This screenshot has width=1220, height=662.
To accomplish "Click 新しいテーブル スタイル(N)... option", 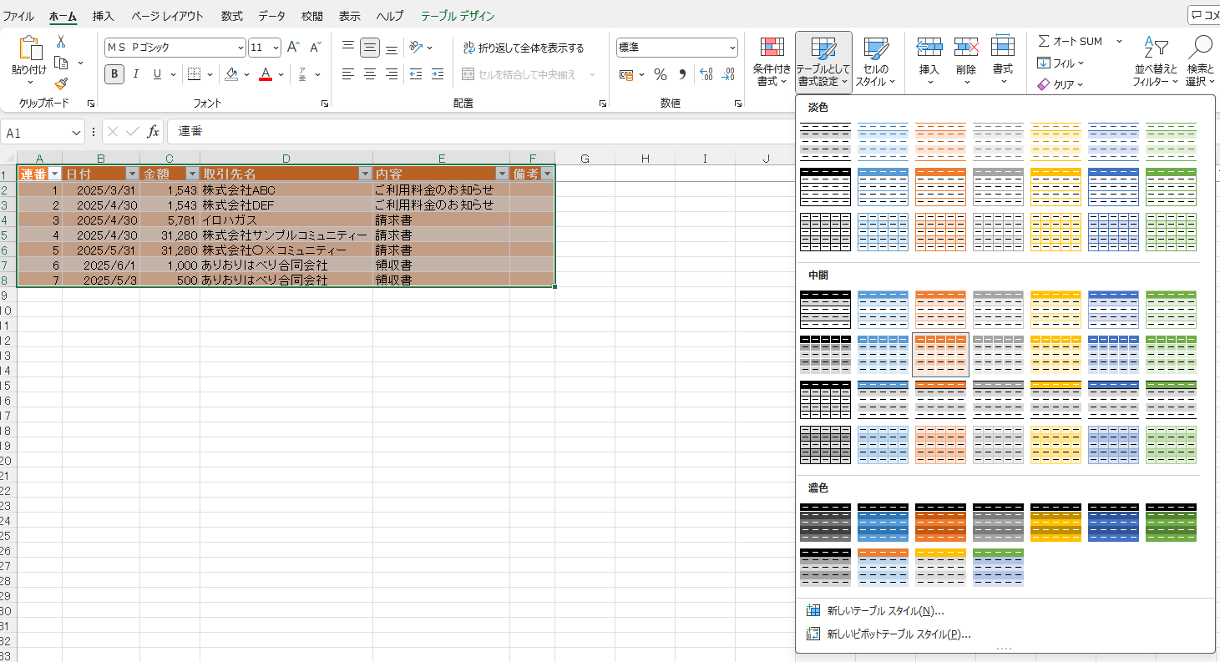I will pos(885,611).
